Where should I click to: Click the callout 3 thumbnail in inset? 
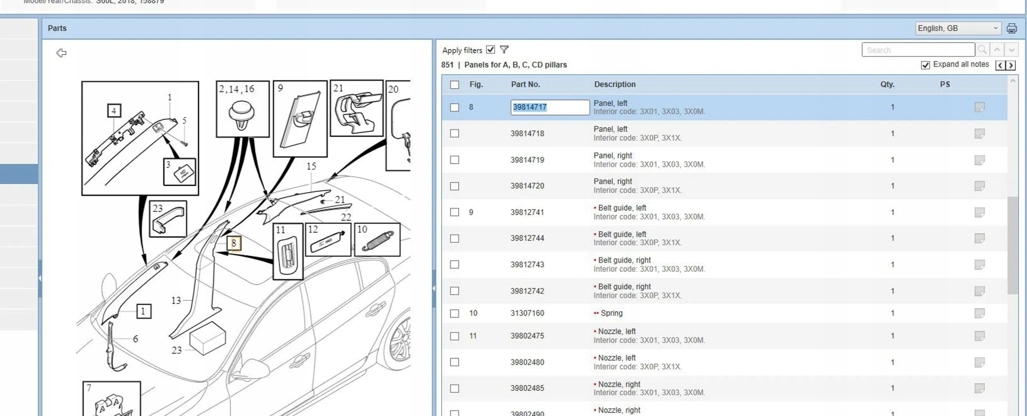pyautogui.click(x=180, y=172)
